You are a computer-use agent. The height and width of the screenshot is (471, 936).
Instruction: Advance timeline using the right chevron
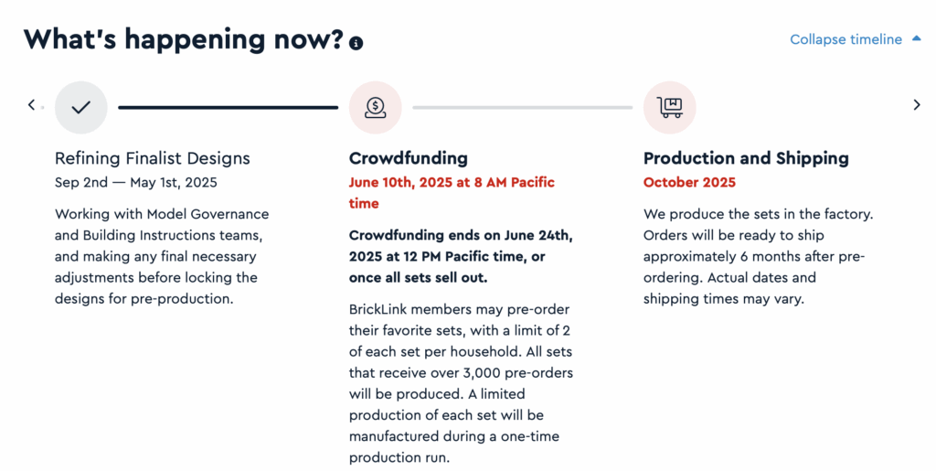point(917,105)
